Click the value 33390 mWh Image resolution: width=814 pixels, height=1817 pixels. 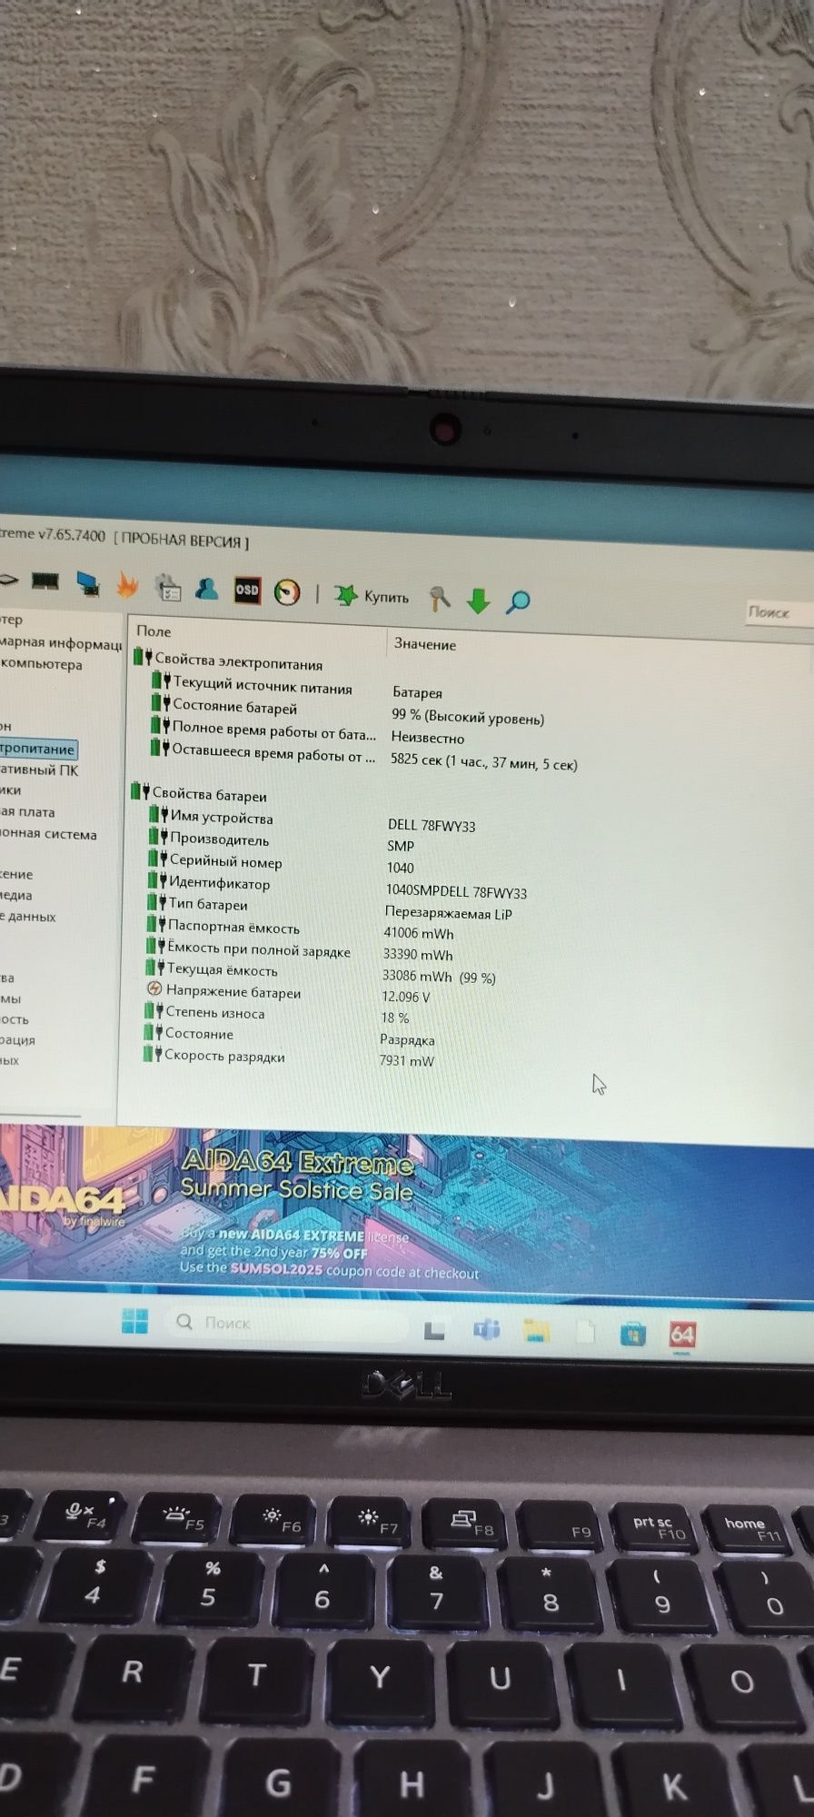pyautogui.click(x=418, y=955)
